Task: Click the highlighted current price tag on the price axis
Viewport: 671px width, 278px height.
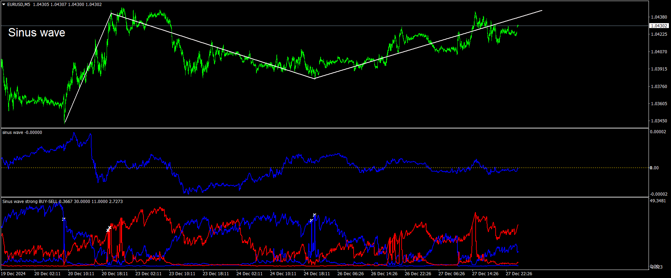Action: point(659,26)
